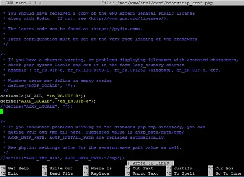Click the Read File shortcut

tap(57, 173)
